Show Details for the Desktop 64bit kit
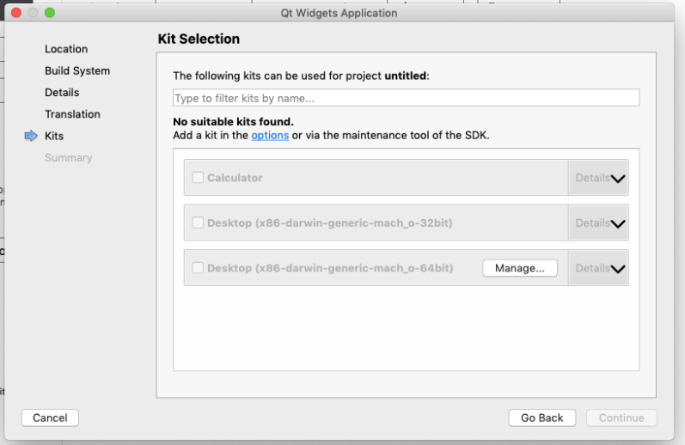 598,268
